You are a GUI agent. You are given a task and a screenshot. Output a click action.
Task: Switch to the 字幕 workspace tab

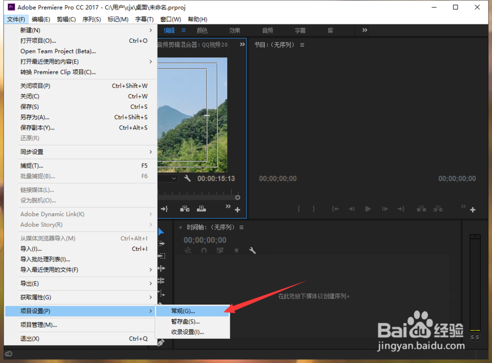click(300, 31)
